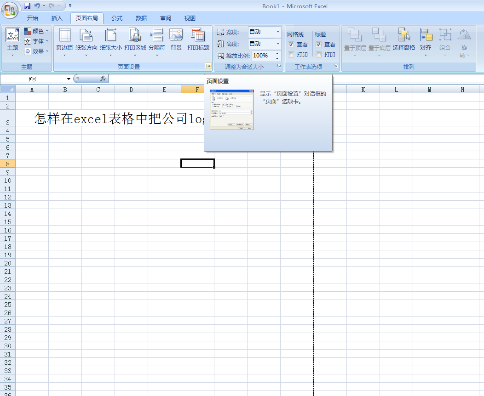Click the 分隔符 page breaks icon

(157, 35)
